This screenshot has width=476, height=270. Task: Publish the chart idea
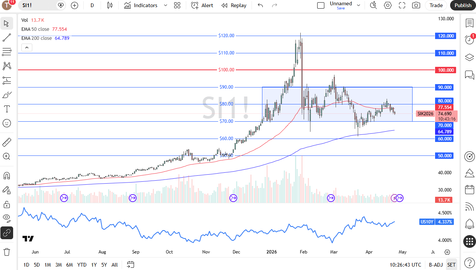pos(463,5)
